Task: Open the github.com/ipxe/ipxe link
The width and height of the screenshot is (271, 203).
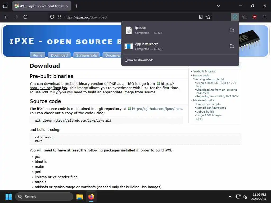Action: (x=157, y=109)
